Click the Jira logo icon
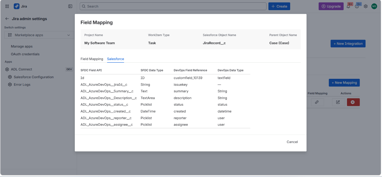The height and width of the screenshot is (177, 382). (16, 6)
